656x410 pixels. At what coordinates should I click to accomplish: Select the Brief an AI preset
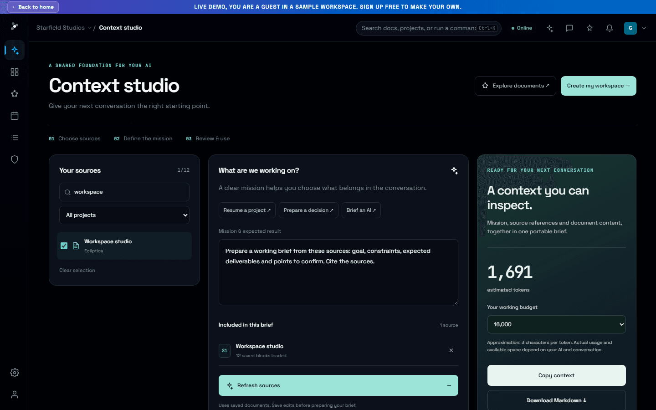click(361, 210)
